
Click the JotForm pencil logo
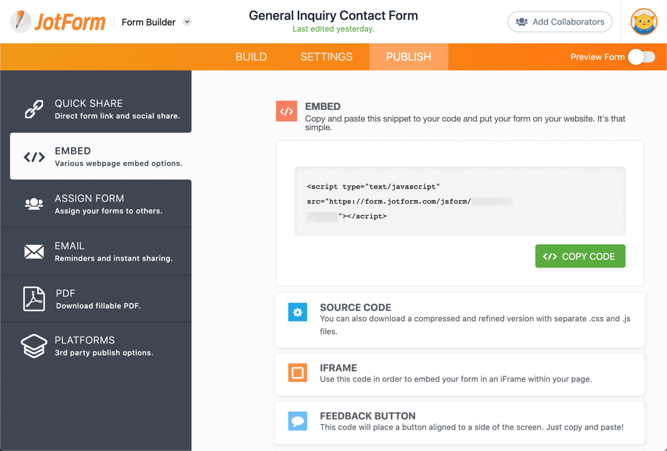[20, 21]
